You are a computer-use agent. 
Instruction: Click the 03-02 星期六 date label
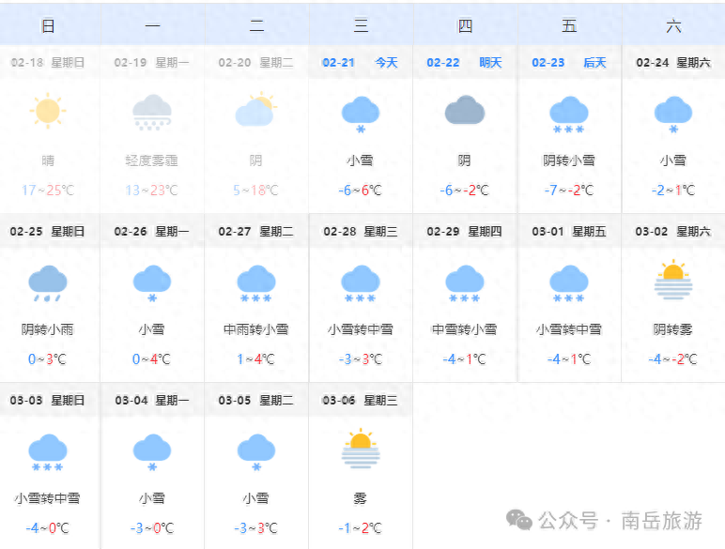tap(673, 231)
